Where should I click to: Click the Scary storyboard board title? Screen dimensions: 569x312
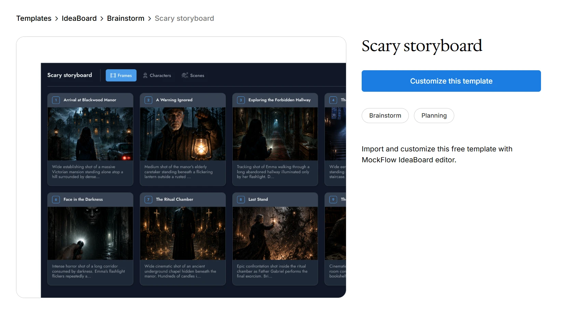[70, 75]
